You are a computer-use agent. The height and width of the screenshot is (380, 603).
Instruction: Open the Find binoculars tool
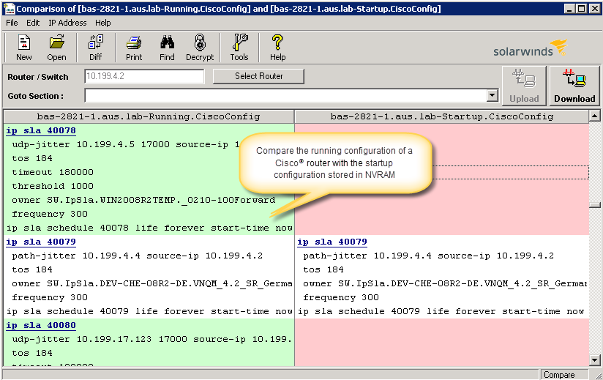[167, 48]
